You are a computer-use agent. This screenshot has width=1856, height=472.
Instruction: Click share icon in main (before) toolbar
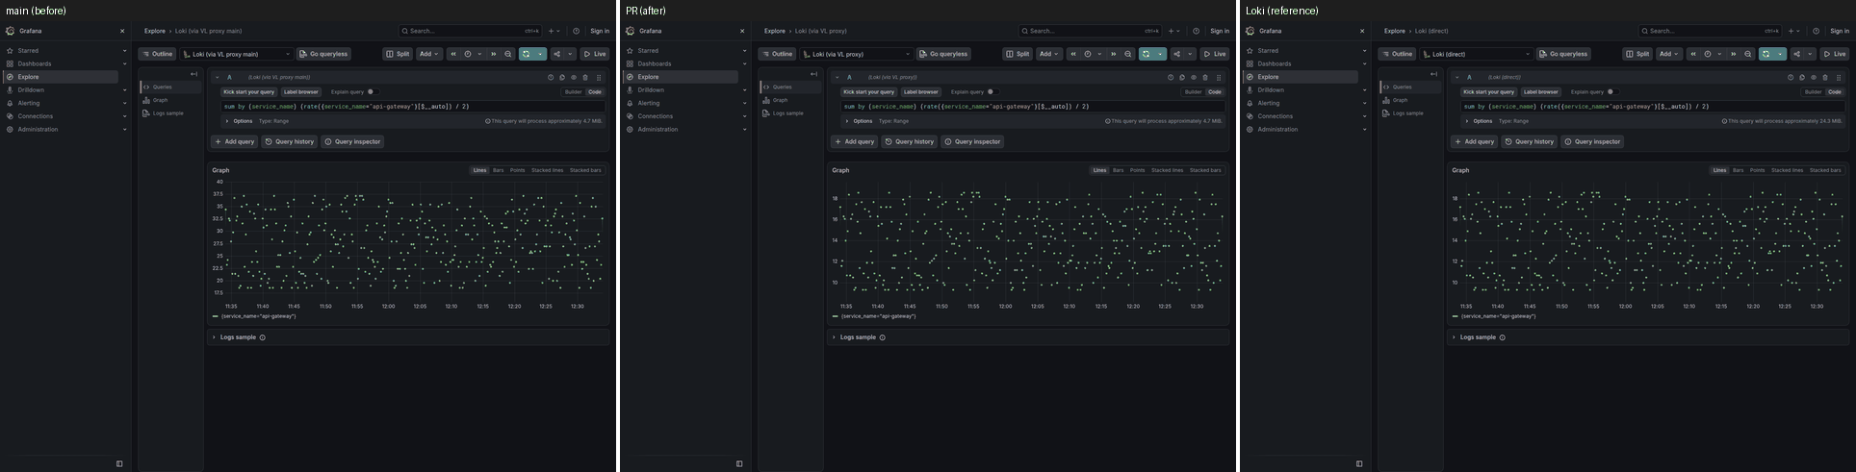pos(556,54)
